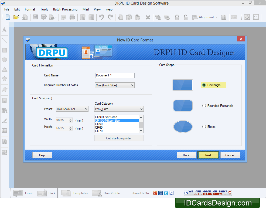Click Get size from printer button

coord(119,138)
